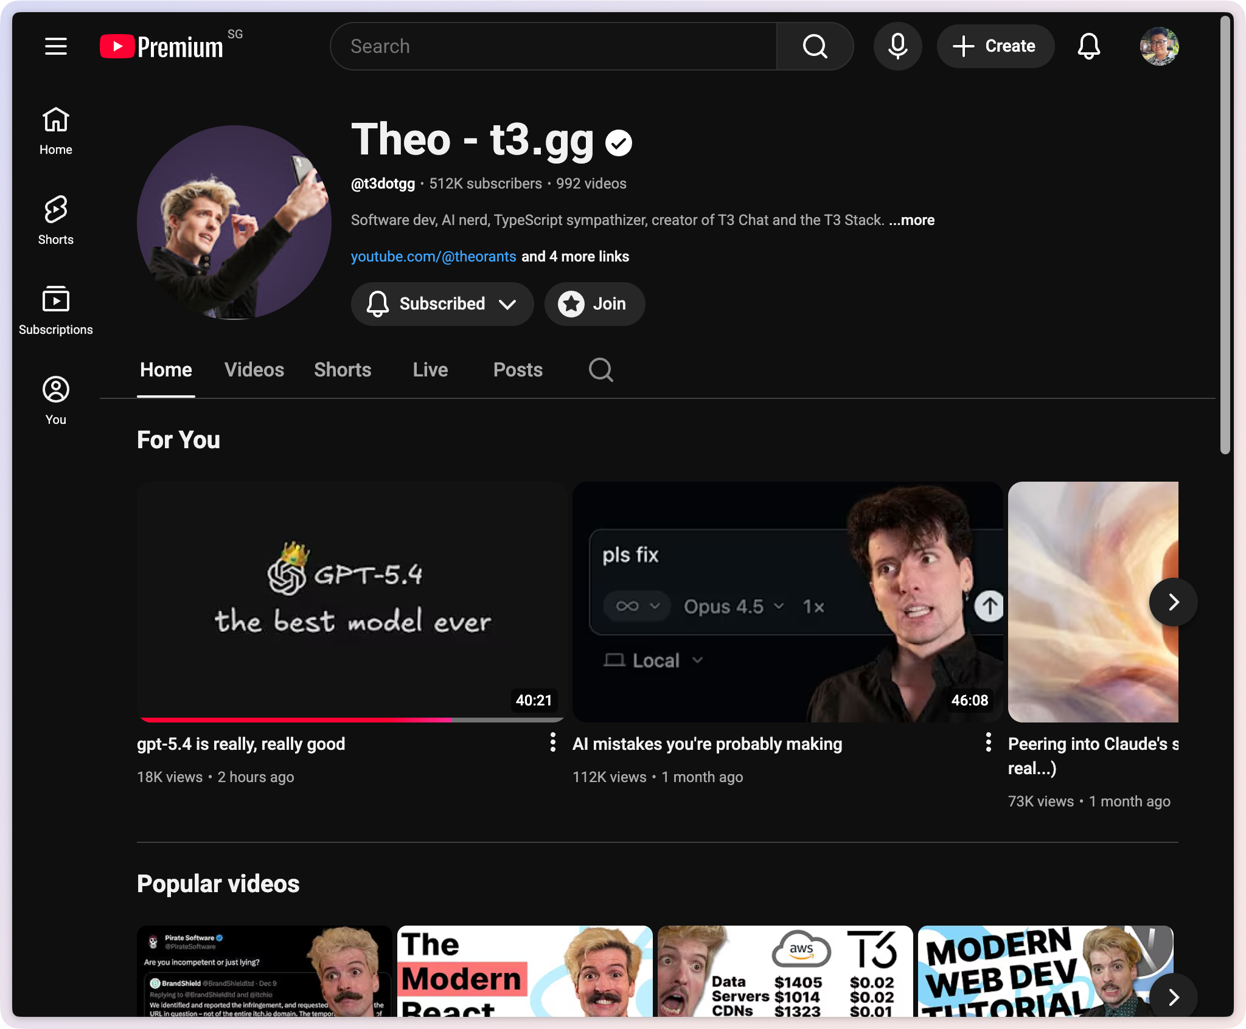Click the gpt-5.4 video progress bar

[x=352, y=719]
